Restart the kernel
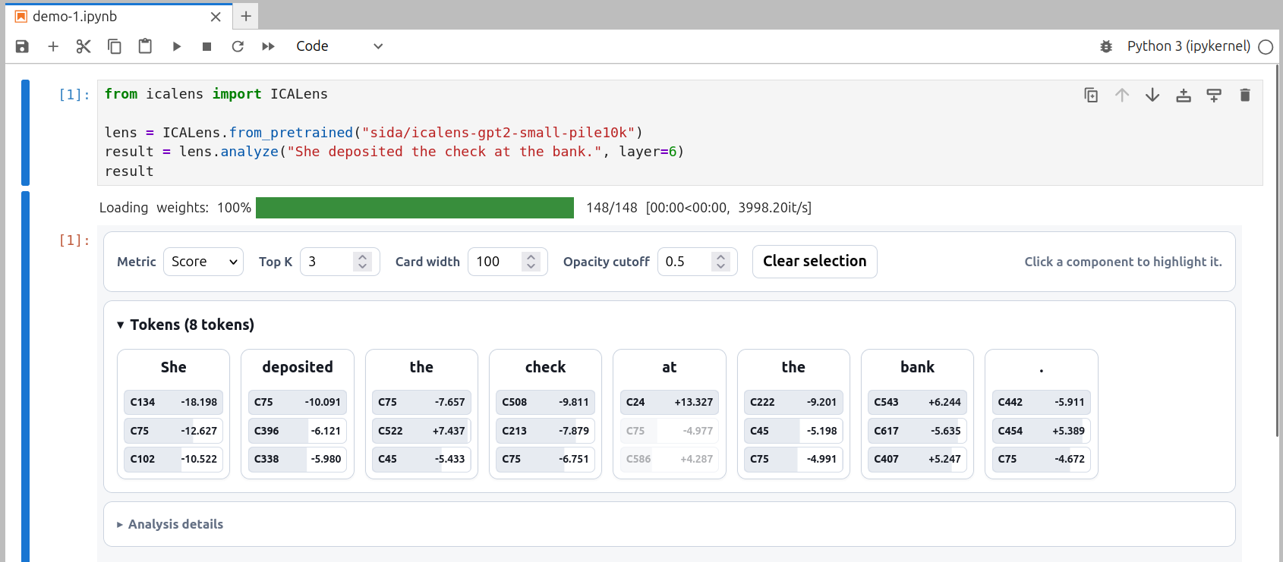1283x562 pixels. click(238, 46)
